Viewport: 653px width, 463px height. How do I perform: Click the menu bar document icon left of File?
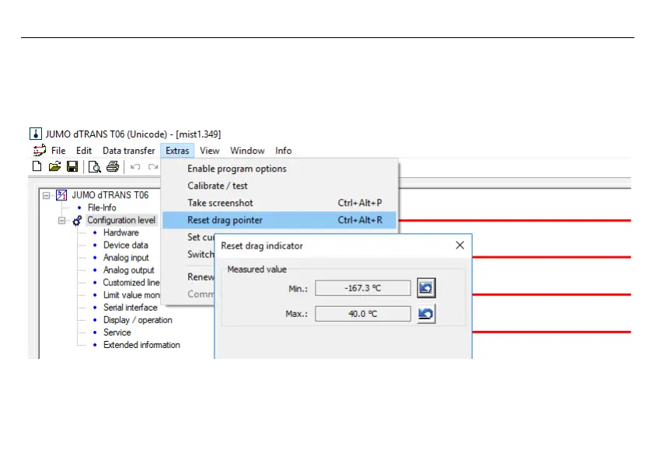tap(40, 151)
